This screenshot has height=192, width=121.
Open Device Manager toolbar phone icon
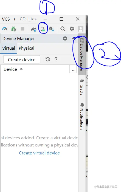tap(43, 29)
